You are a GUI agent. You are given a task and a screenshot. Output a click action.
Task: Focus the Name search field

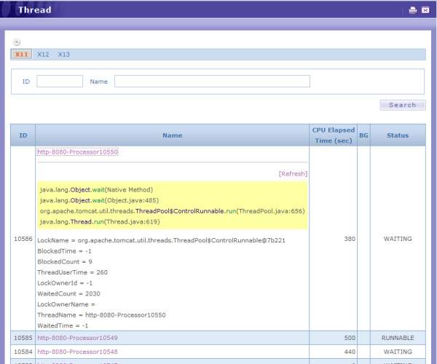click(x=212, y=82)
